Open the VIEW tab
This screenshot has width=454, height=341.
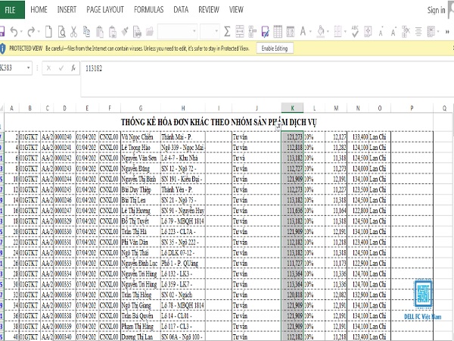236,10
